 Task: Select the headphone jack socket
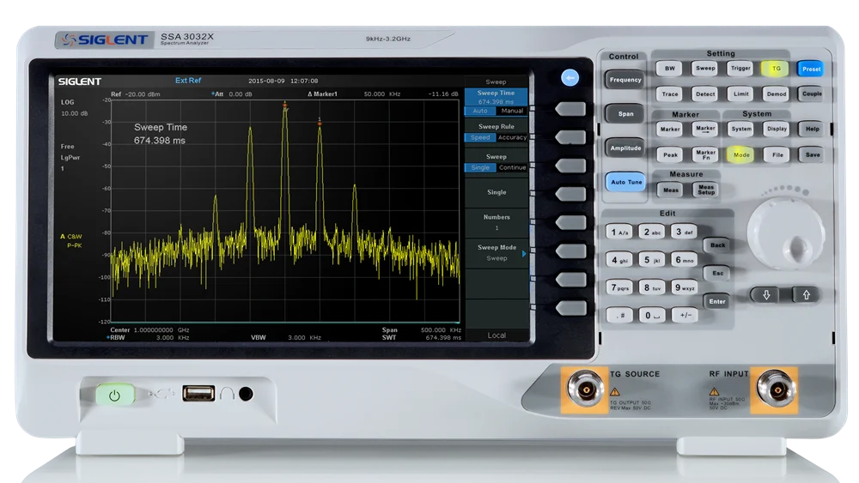point(246,393)
